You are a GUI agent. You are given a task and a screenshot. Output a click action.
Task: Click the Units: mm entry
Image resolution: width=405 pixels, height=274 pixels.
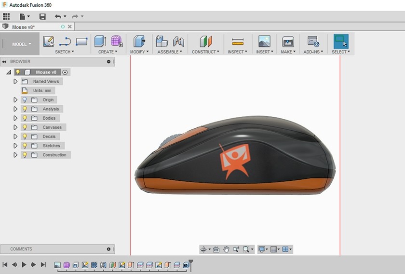[41, 90]
